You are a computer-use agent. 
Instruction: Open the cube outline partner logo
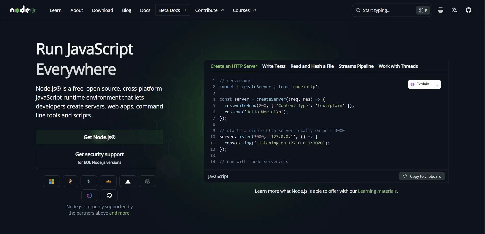147,181
